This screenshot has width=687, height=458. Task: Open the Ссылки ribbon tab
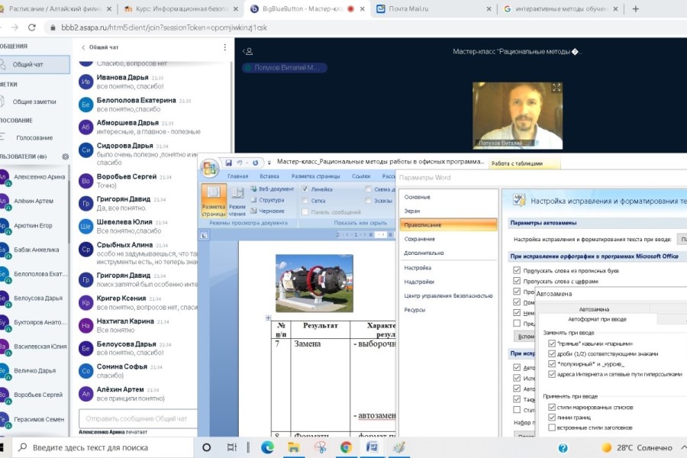[361, 176]
